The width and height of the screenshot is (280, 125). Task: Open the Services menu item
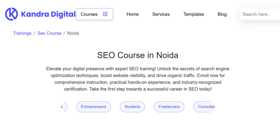[x=161, y=14]
